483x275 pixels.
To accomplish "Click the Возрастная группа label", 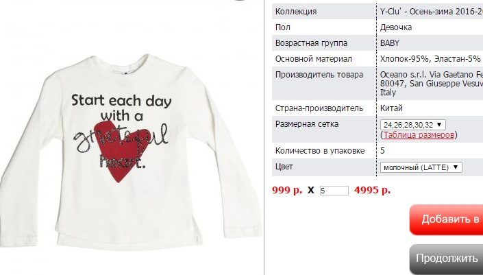I will point(311,43).
